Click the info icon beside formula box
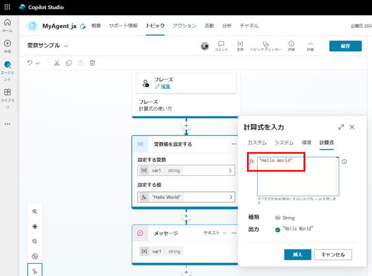 click(x=344, y=162)
